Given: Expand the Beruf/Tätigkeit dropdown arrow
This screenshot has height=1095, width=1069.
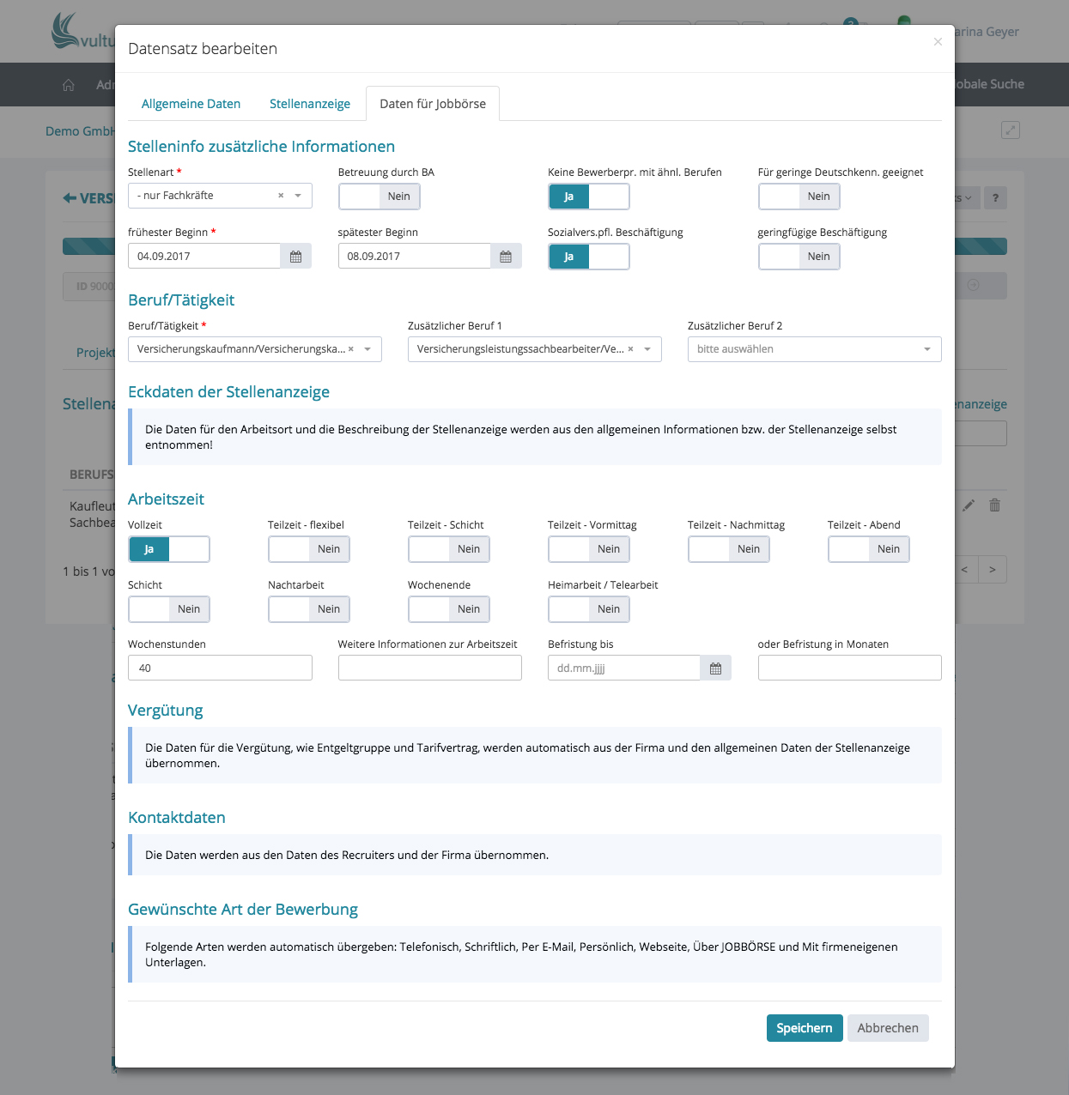Looking at the screenshot, I should 367,349.
